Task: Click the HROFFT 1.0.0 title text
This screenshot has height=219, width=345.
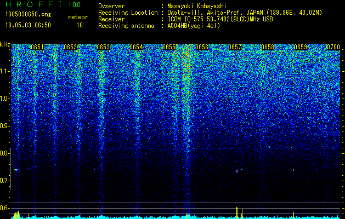Action: [x=43, y=4]
